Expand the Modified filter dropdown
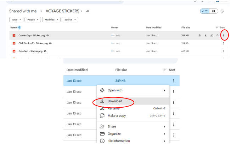 51,20
